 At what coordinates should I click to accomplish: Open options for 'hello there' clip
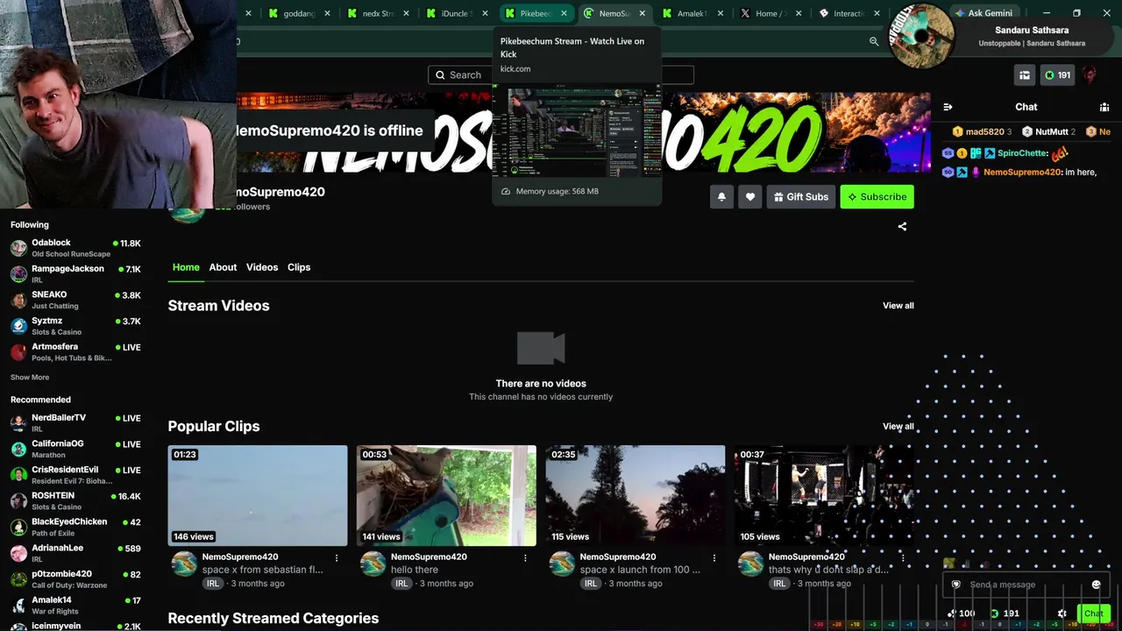[526, 557]
